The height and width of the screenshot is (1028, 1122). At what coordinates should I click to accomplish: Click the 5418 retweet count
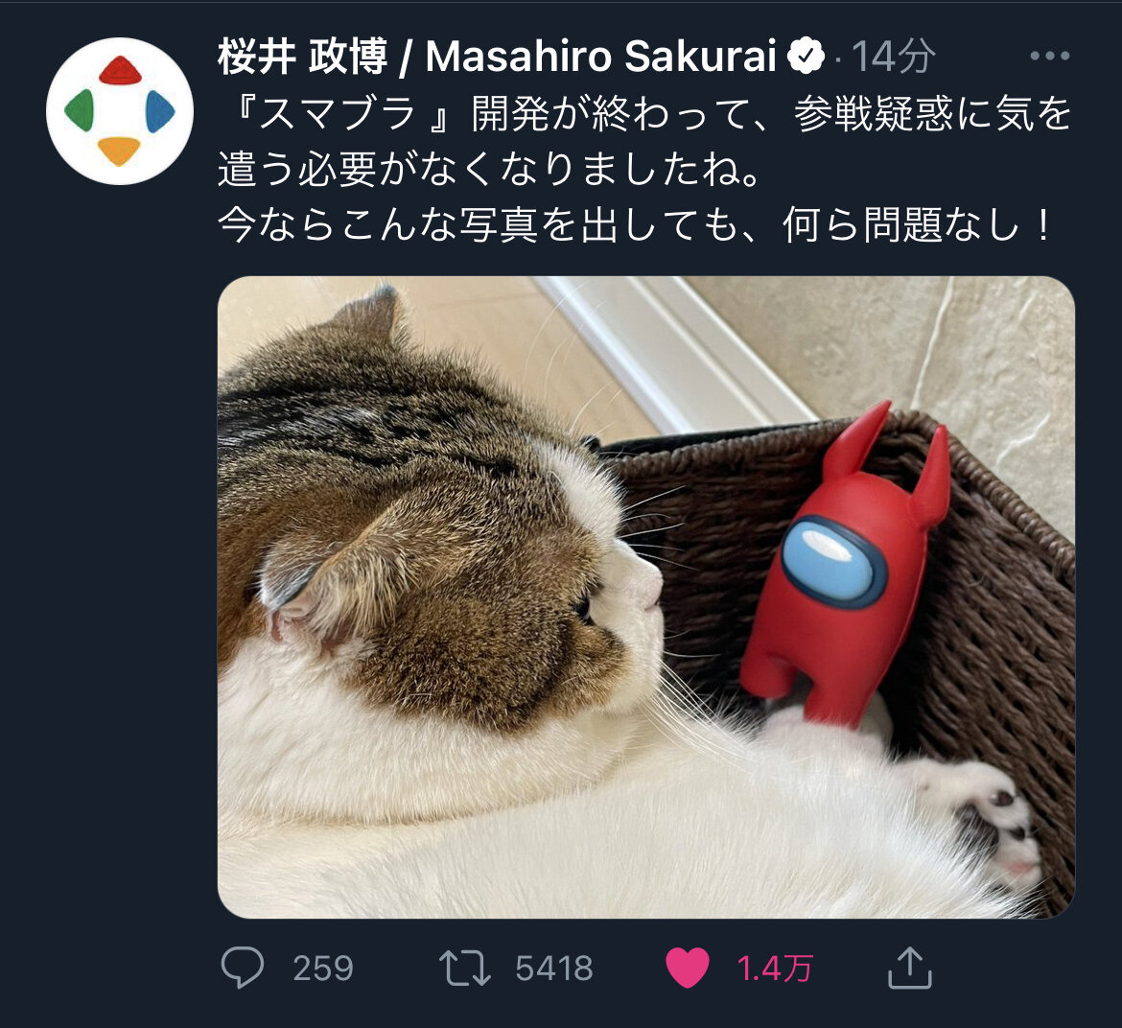[x=554, y=969]
